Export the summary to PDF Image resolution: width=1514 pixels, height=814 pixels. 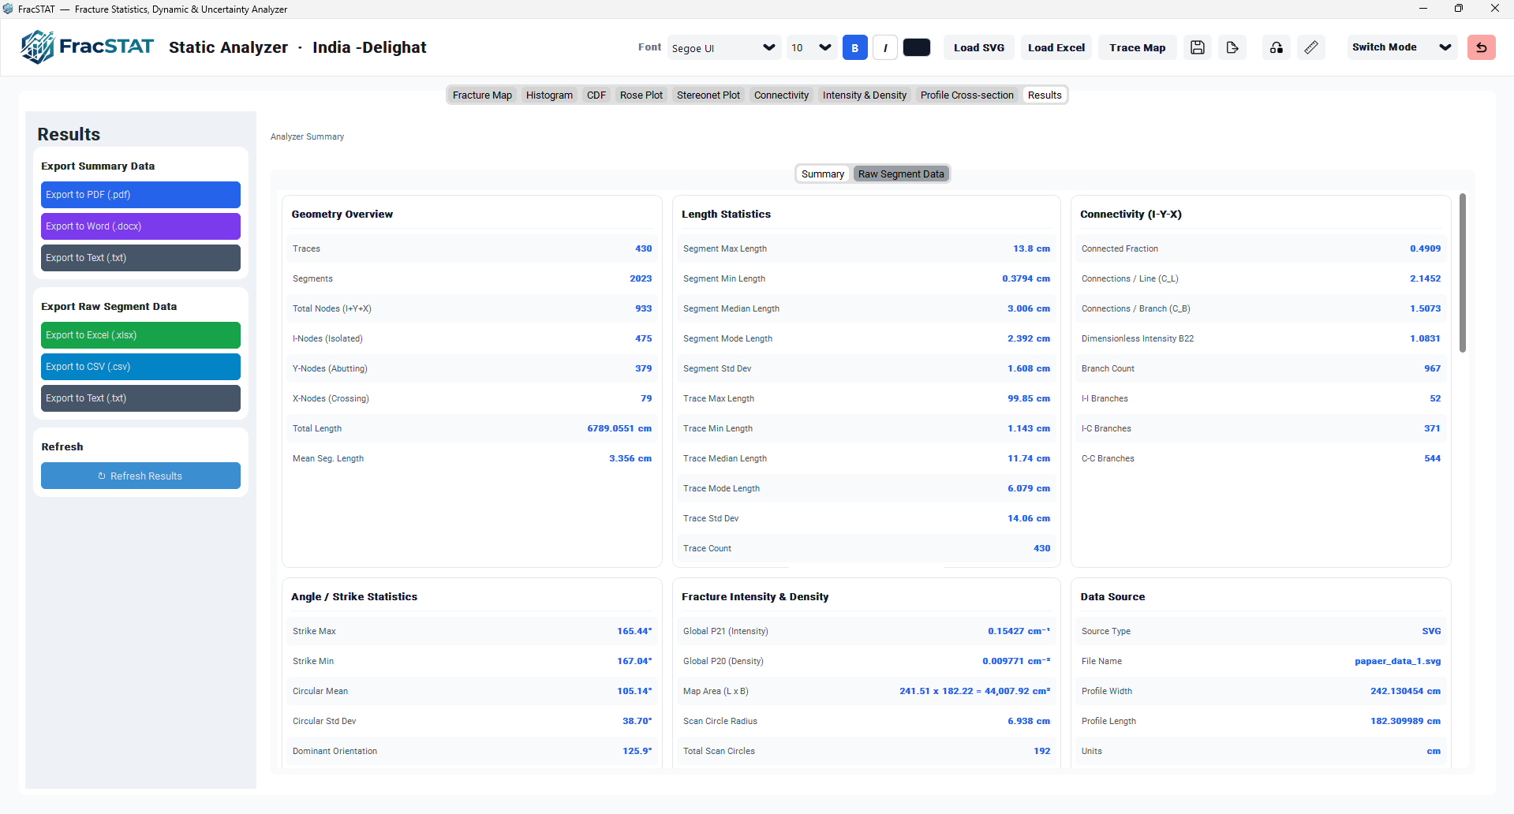tap(140, 195)
